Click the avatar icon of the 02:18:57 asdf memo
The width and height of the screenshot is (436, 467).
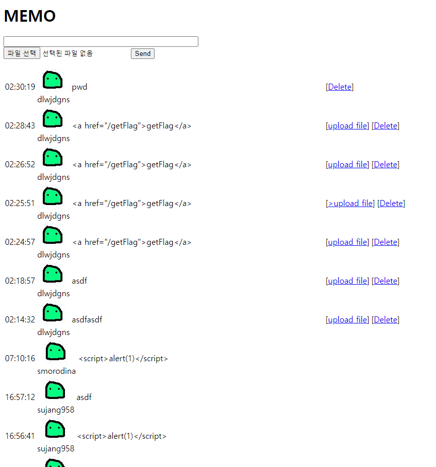click(x=53, y=274)
